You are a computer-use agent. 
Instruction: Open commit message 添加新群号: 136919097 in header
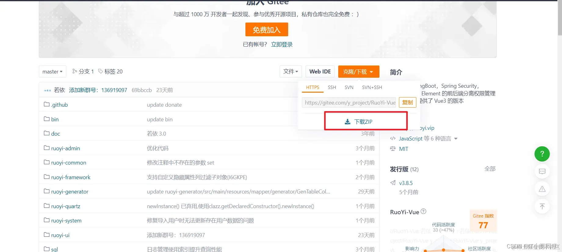(98, 90)
